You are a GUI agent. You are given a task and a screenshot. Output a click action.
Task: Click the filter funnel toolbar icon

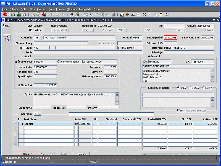(x=63, y=15)
